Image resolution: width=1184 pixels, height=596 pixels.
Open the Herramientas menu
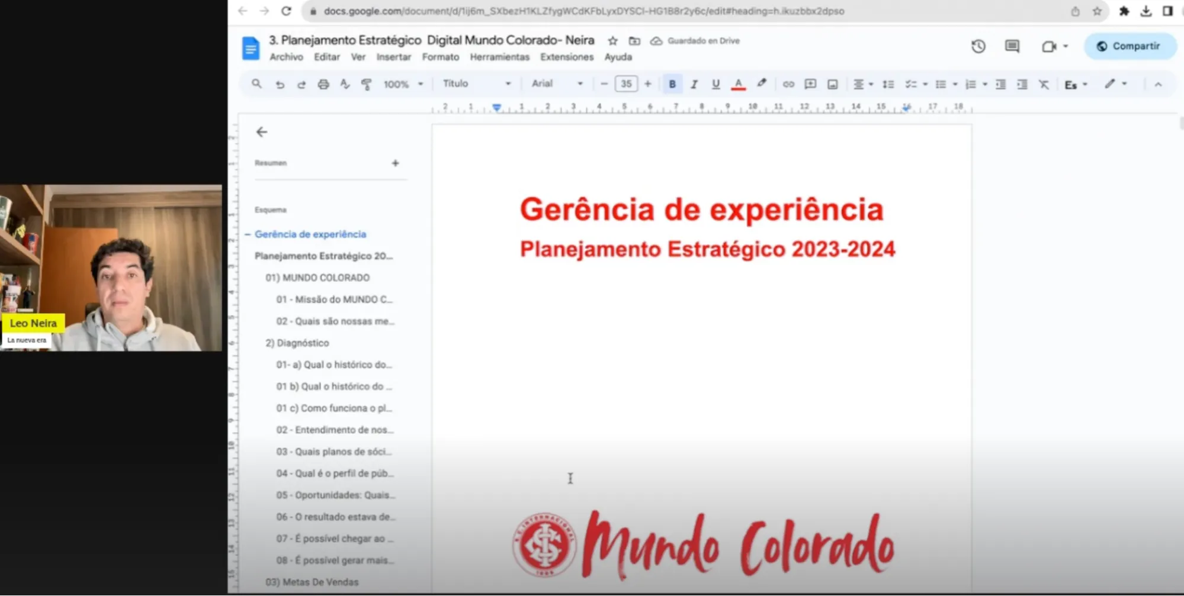point(499,57)
